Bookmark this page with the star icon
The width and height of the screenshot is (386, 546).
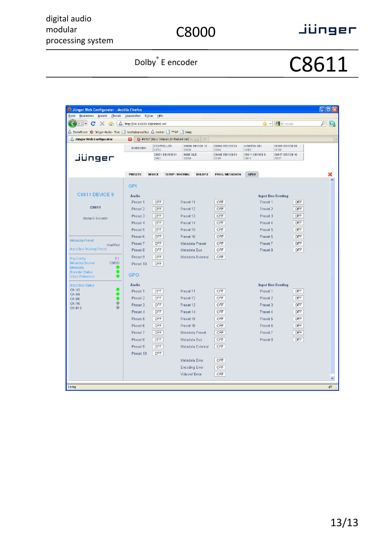click(x=265, y=124)
